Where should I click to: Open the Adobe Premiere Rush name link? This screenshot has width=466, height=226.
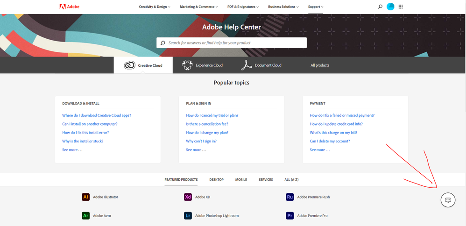click(x=313, y=197)
